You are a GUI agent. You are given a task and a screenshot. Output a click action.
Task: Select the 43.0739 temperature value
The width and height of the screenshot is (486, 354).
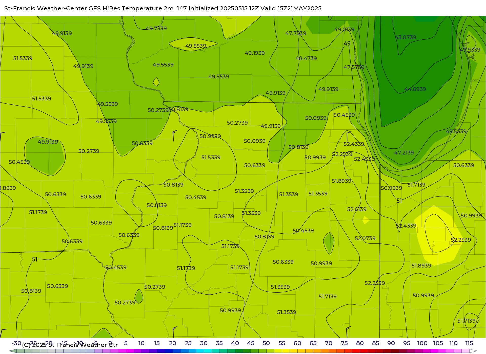406,37
